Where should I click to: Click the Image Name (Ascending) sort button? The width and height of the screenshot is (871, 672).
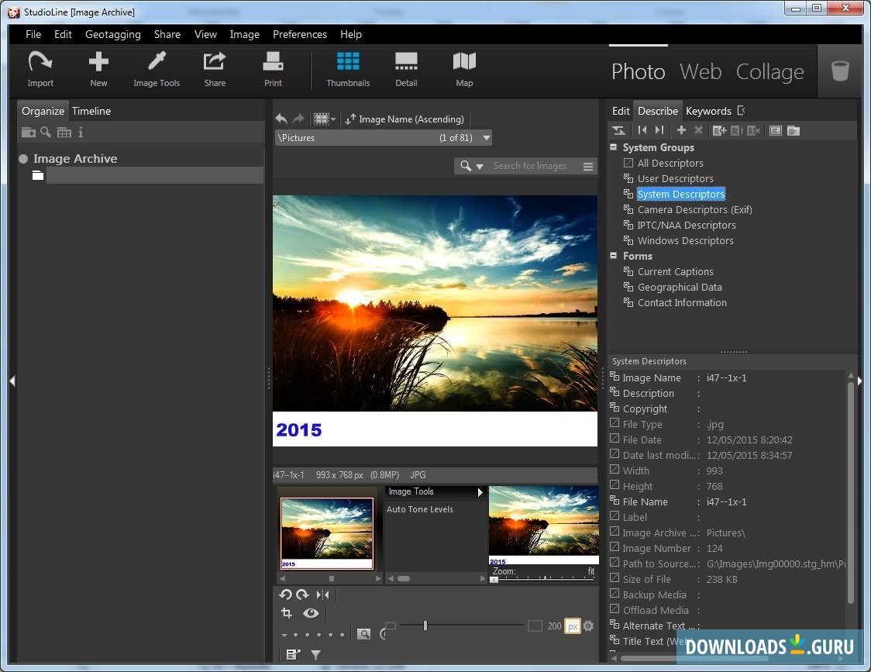point(405,119)
